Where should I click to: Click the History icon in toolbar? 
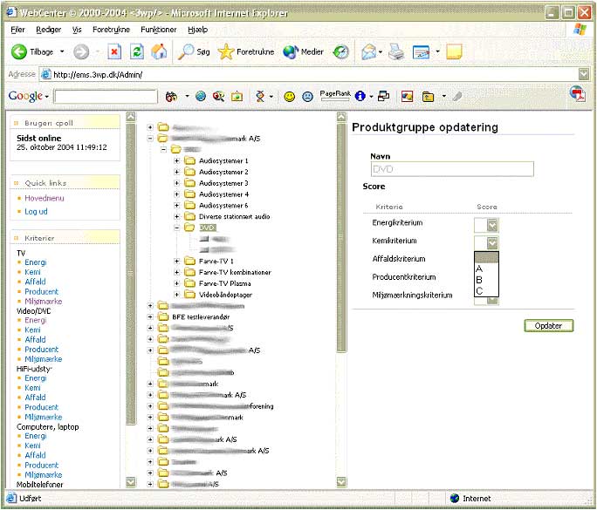340,51
